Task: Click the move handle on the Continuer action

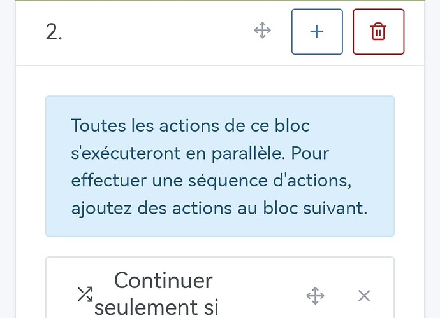Action: [315, 295]
